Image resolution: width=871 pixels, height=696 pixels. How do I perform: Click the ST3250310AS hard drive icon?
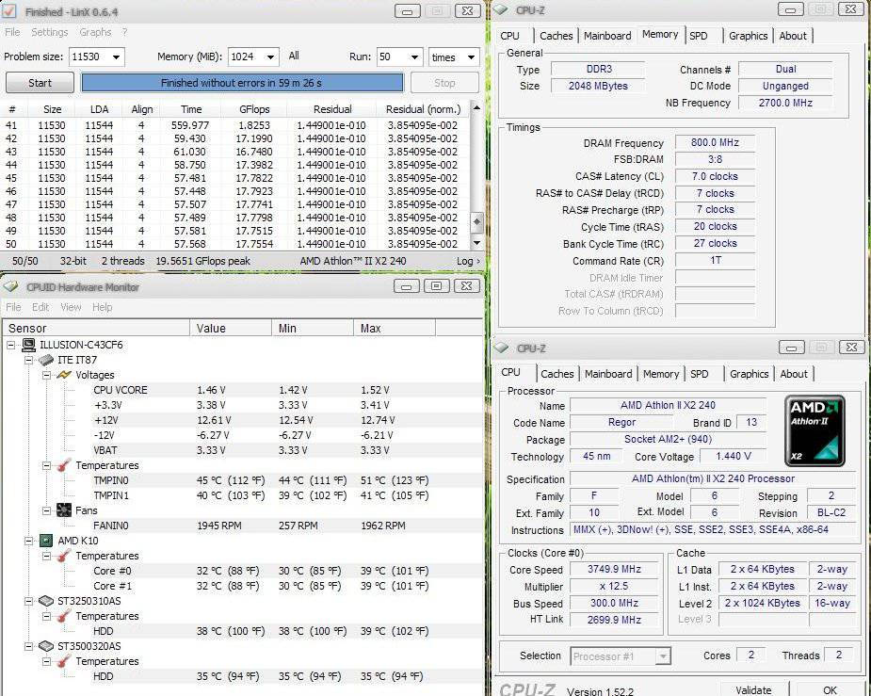(45, 601)
